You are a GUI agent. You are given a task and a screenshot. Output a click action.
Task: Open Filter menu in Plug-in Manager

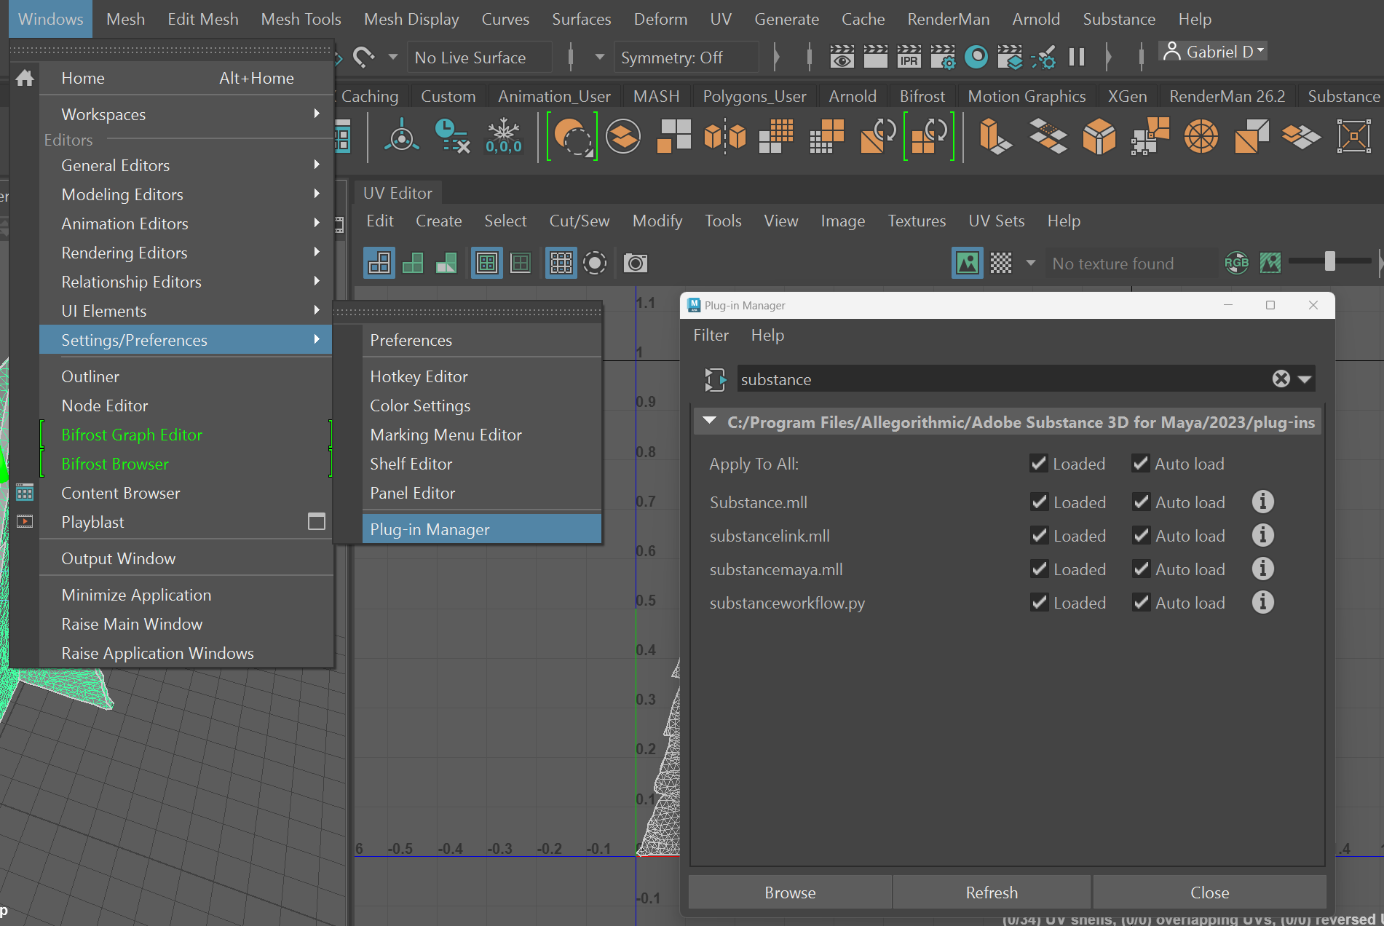click(x=711, y=335)
